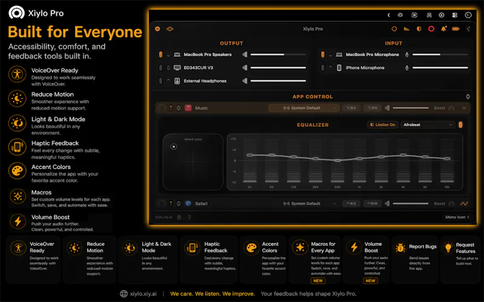
Task: Mute the Music app speaker icon
Action: 387,108
